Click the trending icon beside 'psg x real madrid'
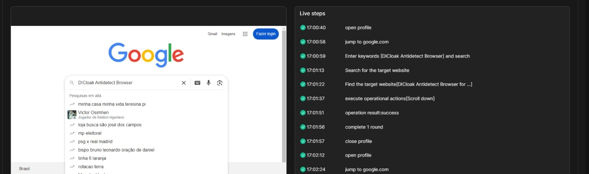This screenshot has width=589, height=174. point(72,142)
